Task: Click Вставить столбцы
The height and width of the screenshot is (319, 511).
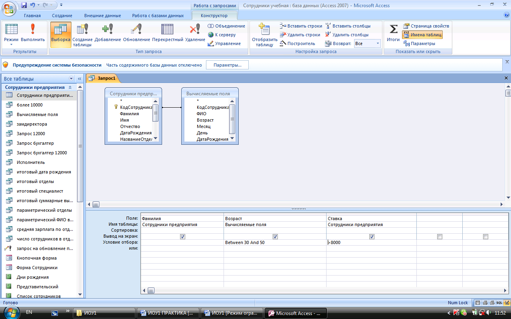Action: point(348,26)
